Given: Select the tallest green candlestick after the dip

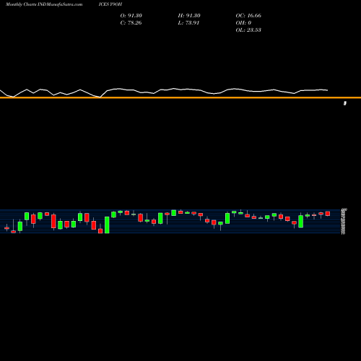Looking at the screenshot, I should click(107, 225).
